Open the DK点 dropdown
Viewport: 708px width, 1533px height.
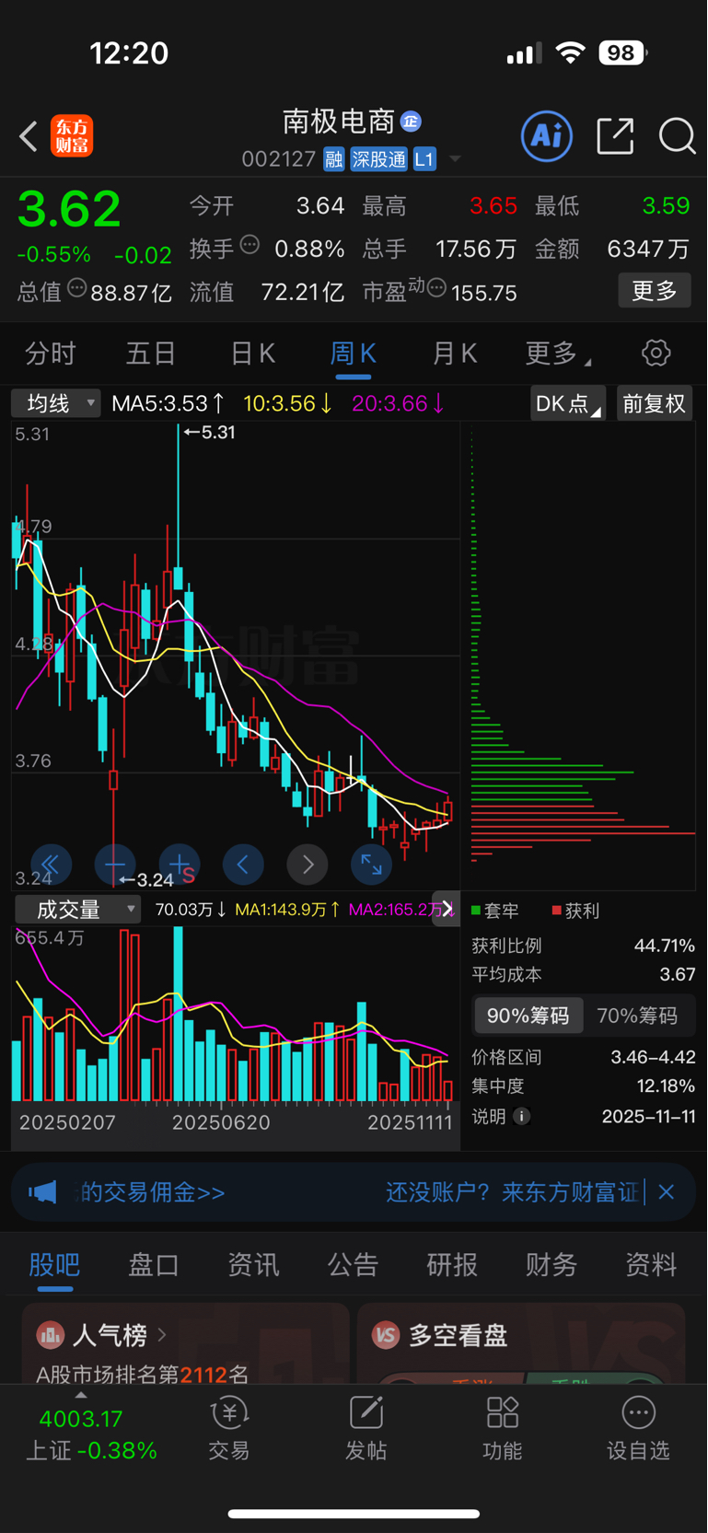(x=568, y=403)
